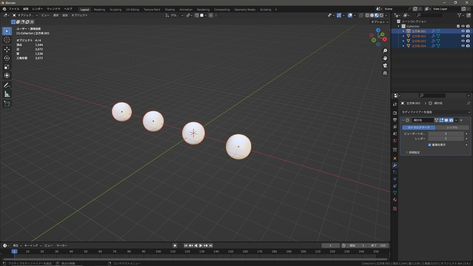Screen dimensions: 473x266
Task: Open the Object properties tab
Action: click(395, 158)
